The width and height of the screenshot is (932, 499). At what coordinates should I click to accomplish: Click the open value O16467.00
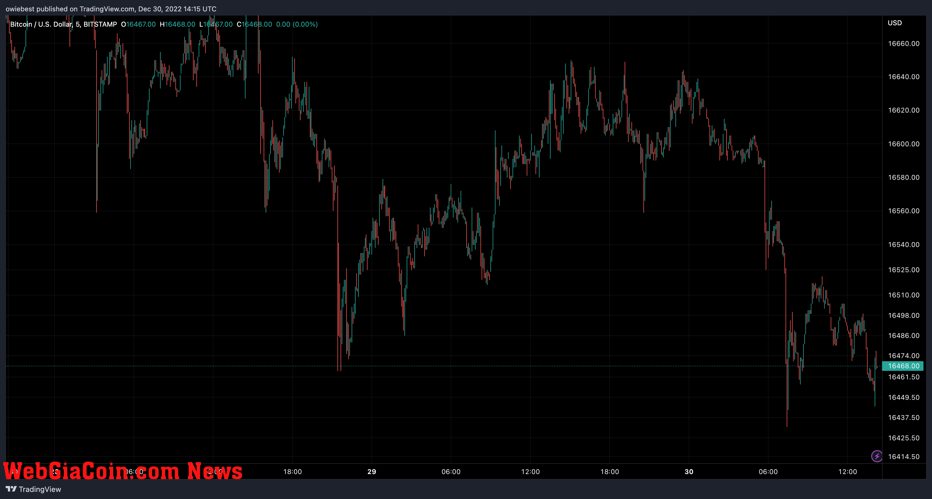[138, 24]
